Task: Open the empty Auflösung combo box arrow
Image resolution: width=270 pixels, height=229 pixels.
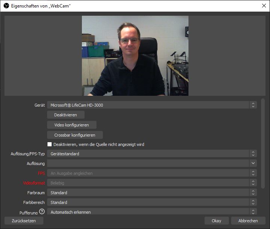Action: click(x=253, y=164)
